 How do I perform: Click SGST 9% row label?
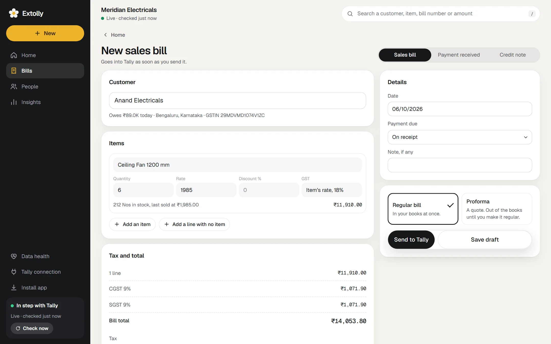[120, 305]
